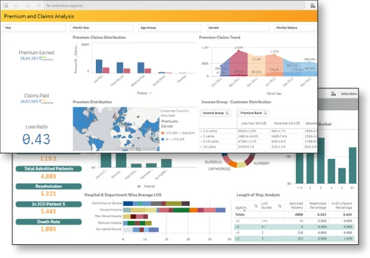Click LOS bucket 3 teal bar
Screen dimensions: 370x258
[321, 161]
